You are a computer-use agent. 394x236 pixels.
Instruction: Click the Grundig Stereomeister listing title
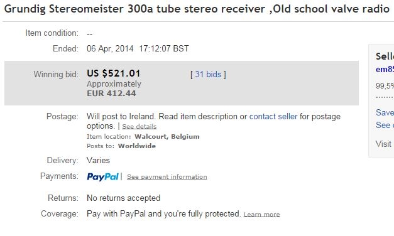coord(197,9)
